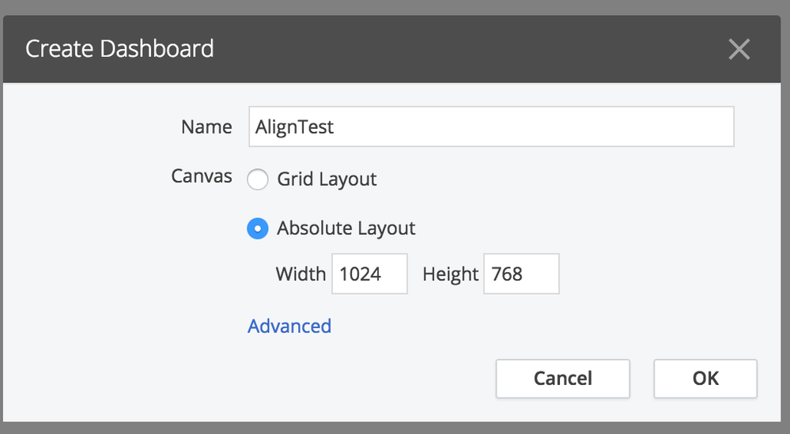Focus the Width field showing 1024
This screenshot has height=434, width=790.
coord(369,274)
